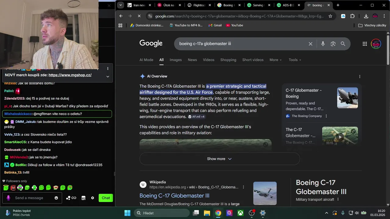Play the 15:15 C-17 video thumbnail

340,136
